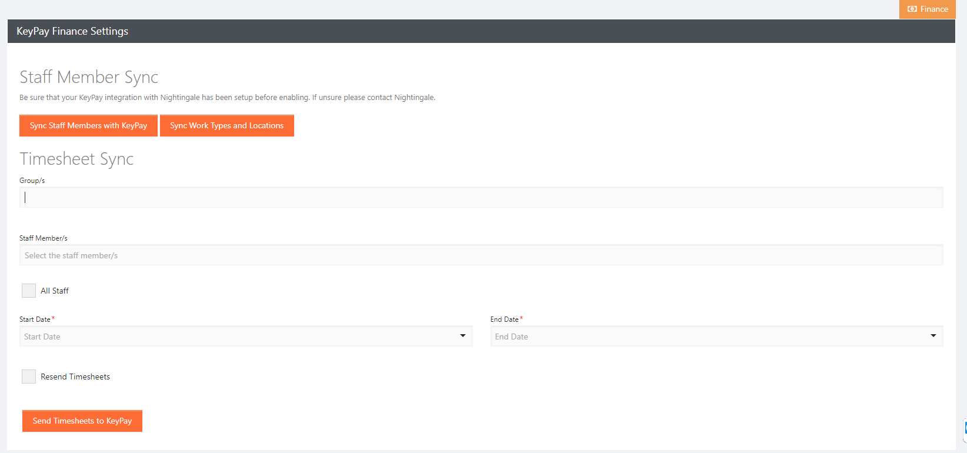Select the Staff Member/s field

coord(481,255)
